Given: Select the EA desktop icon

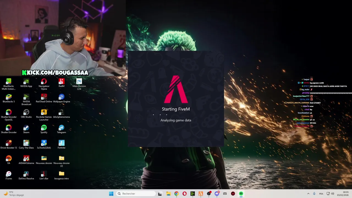Looking at the screenshot, I should [9, 160].
